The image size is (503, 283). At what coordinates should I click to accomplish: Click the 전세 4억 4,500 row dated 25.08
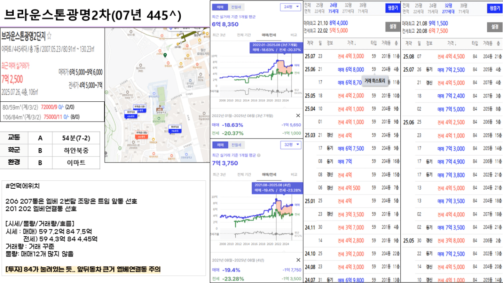tap(452, 56)
